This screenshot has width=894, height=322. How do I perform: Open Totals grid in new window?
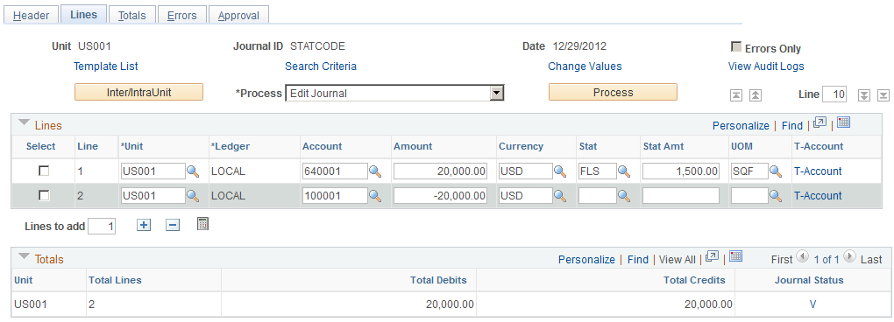tap(712, 256)
